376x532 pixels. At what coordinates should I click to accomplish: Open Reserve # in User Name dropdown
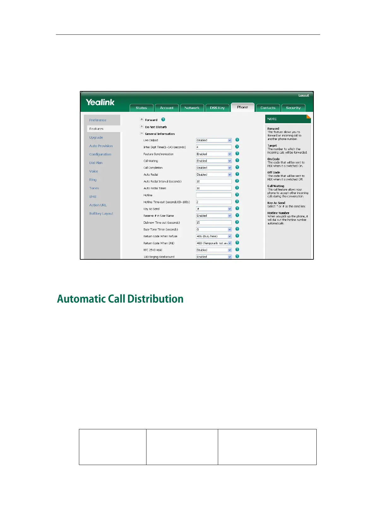pos(214,216)
